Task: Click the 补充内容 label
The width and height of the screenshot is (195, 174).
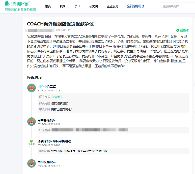Action: point(44,130)
